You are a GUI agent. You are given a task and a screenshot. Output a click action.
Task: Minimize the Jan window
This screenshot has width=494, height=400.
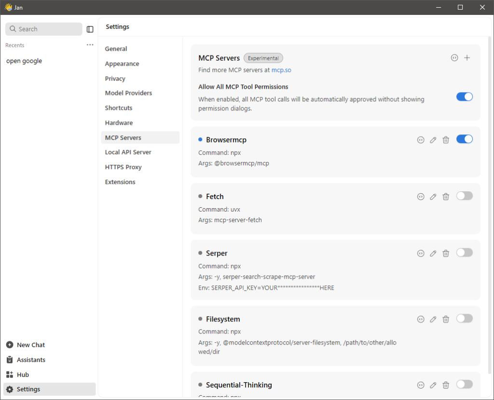[x=438, y=7]
